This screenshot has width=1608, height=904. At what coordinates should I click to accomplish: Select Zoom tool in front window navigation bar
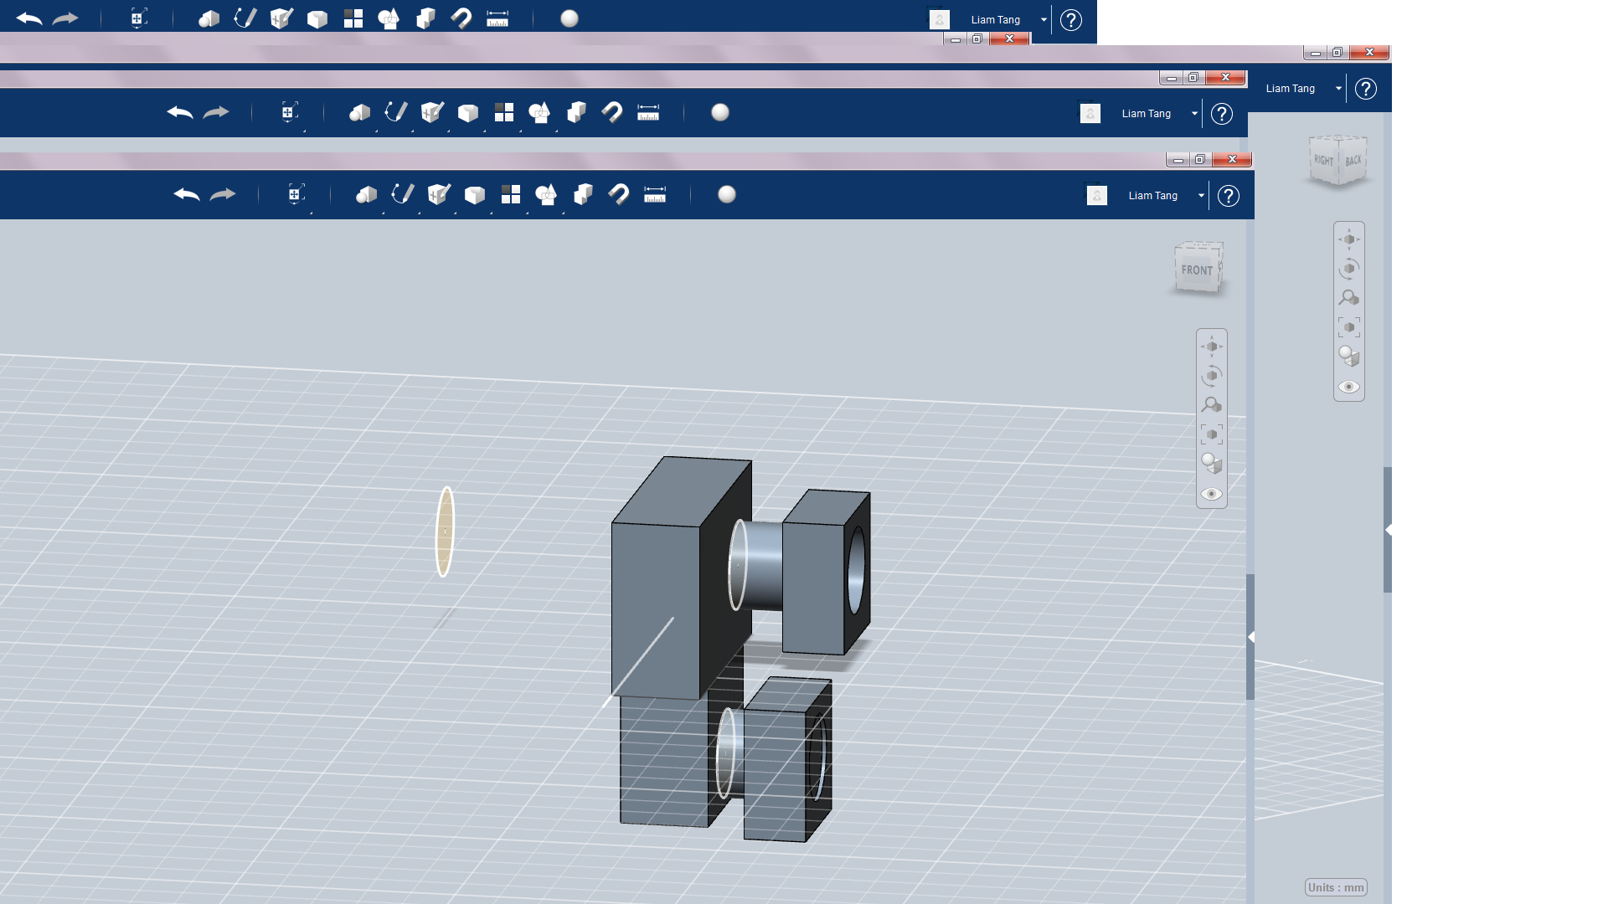click(1212, 405)
